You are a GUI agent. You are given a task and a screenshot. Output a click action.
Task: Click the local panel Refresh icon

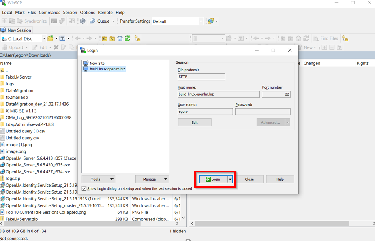pos(127,38)
